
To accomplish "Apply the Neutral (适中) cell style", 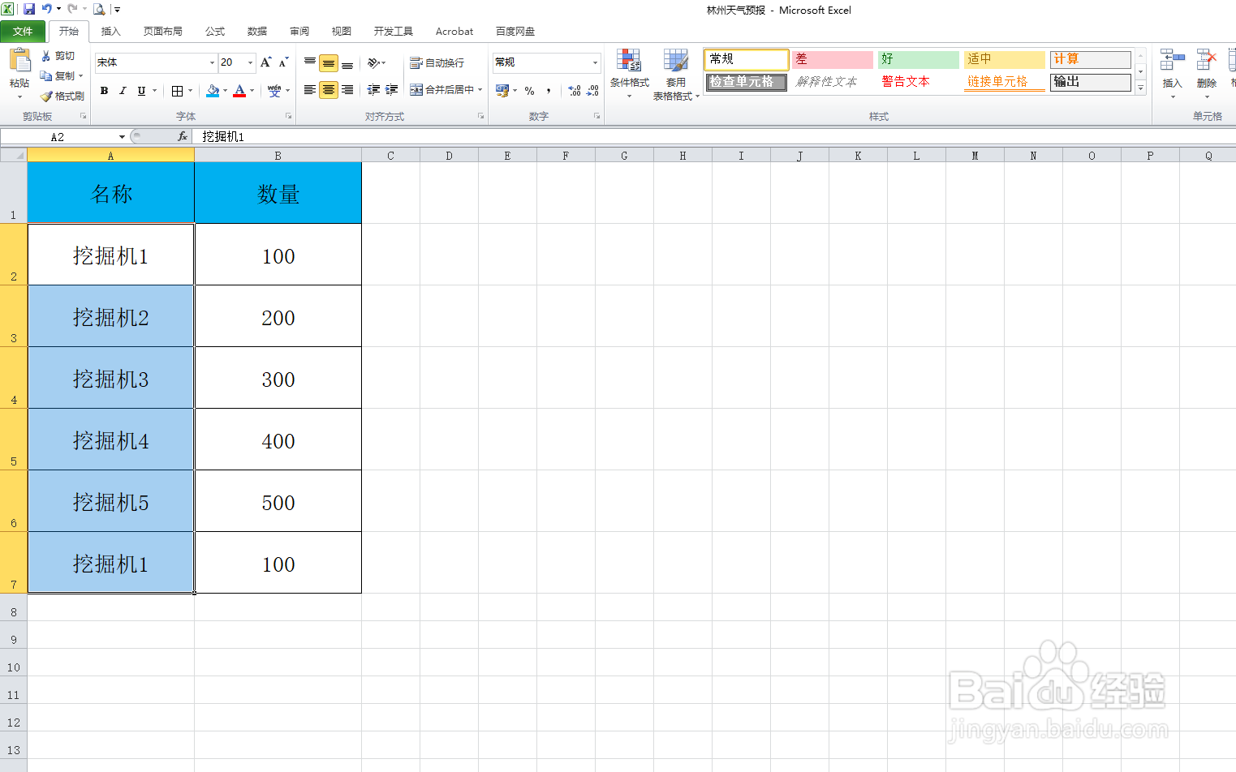I will click(1005, 59).
